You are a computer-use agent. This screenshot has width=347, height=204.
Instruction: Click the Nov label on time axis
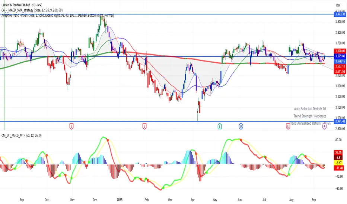pyautogui.click(x=72, y=200)
